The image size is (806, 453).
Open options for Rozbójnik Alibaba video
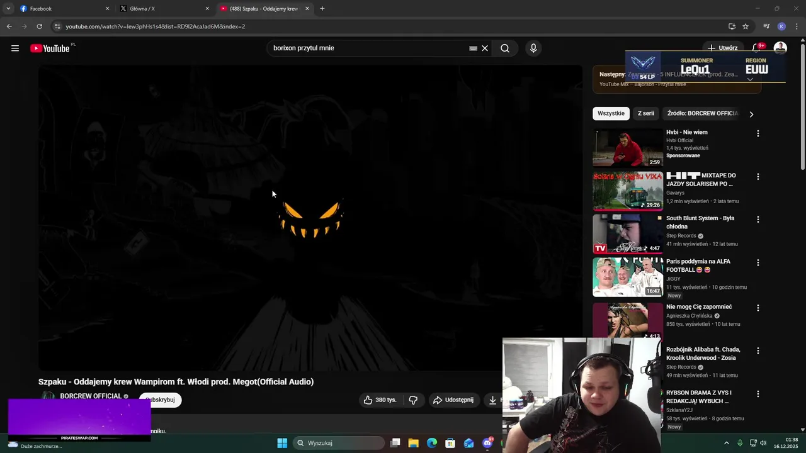[758, 350]
